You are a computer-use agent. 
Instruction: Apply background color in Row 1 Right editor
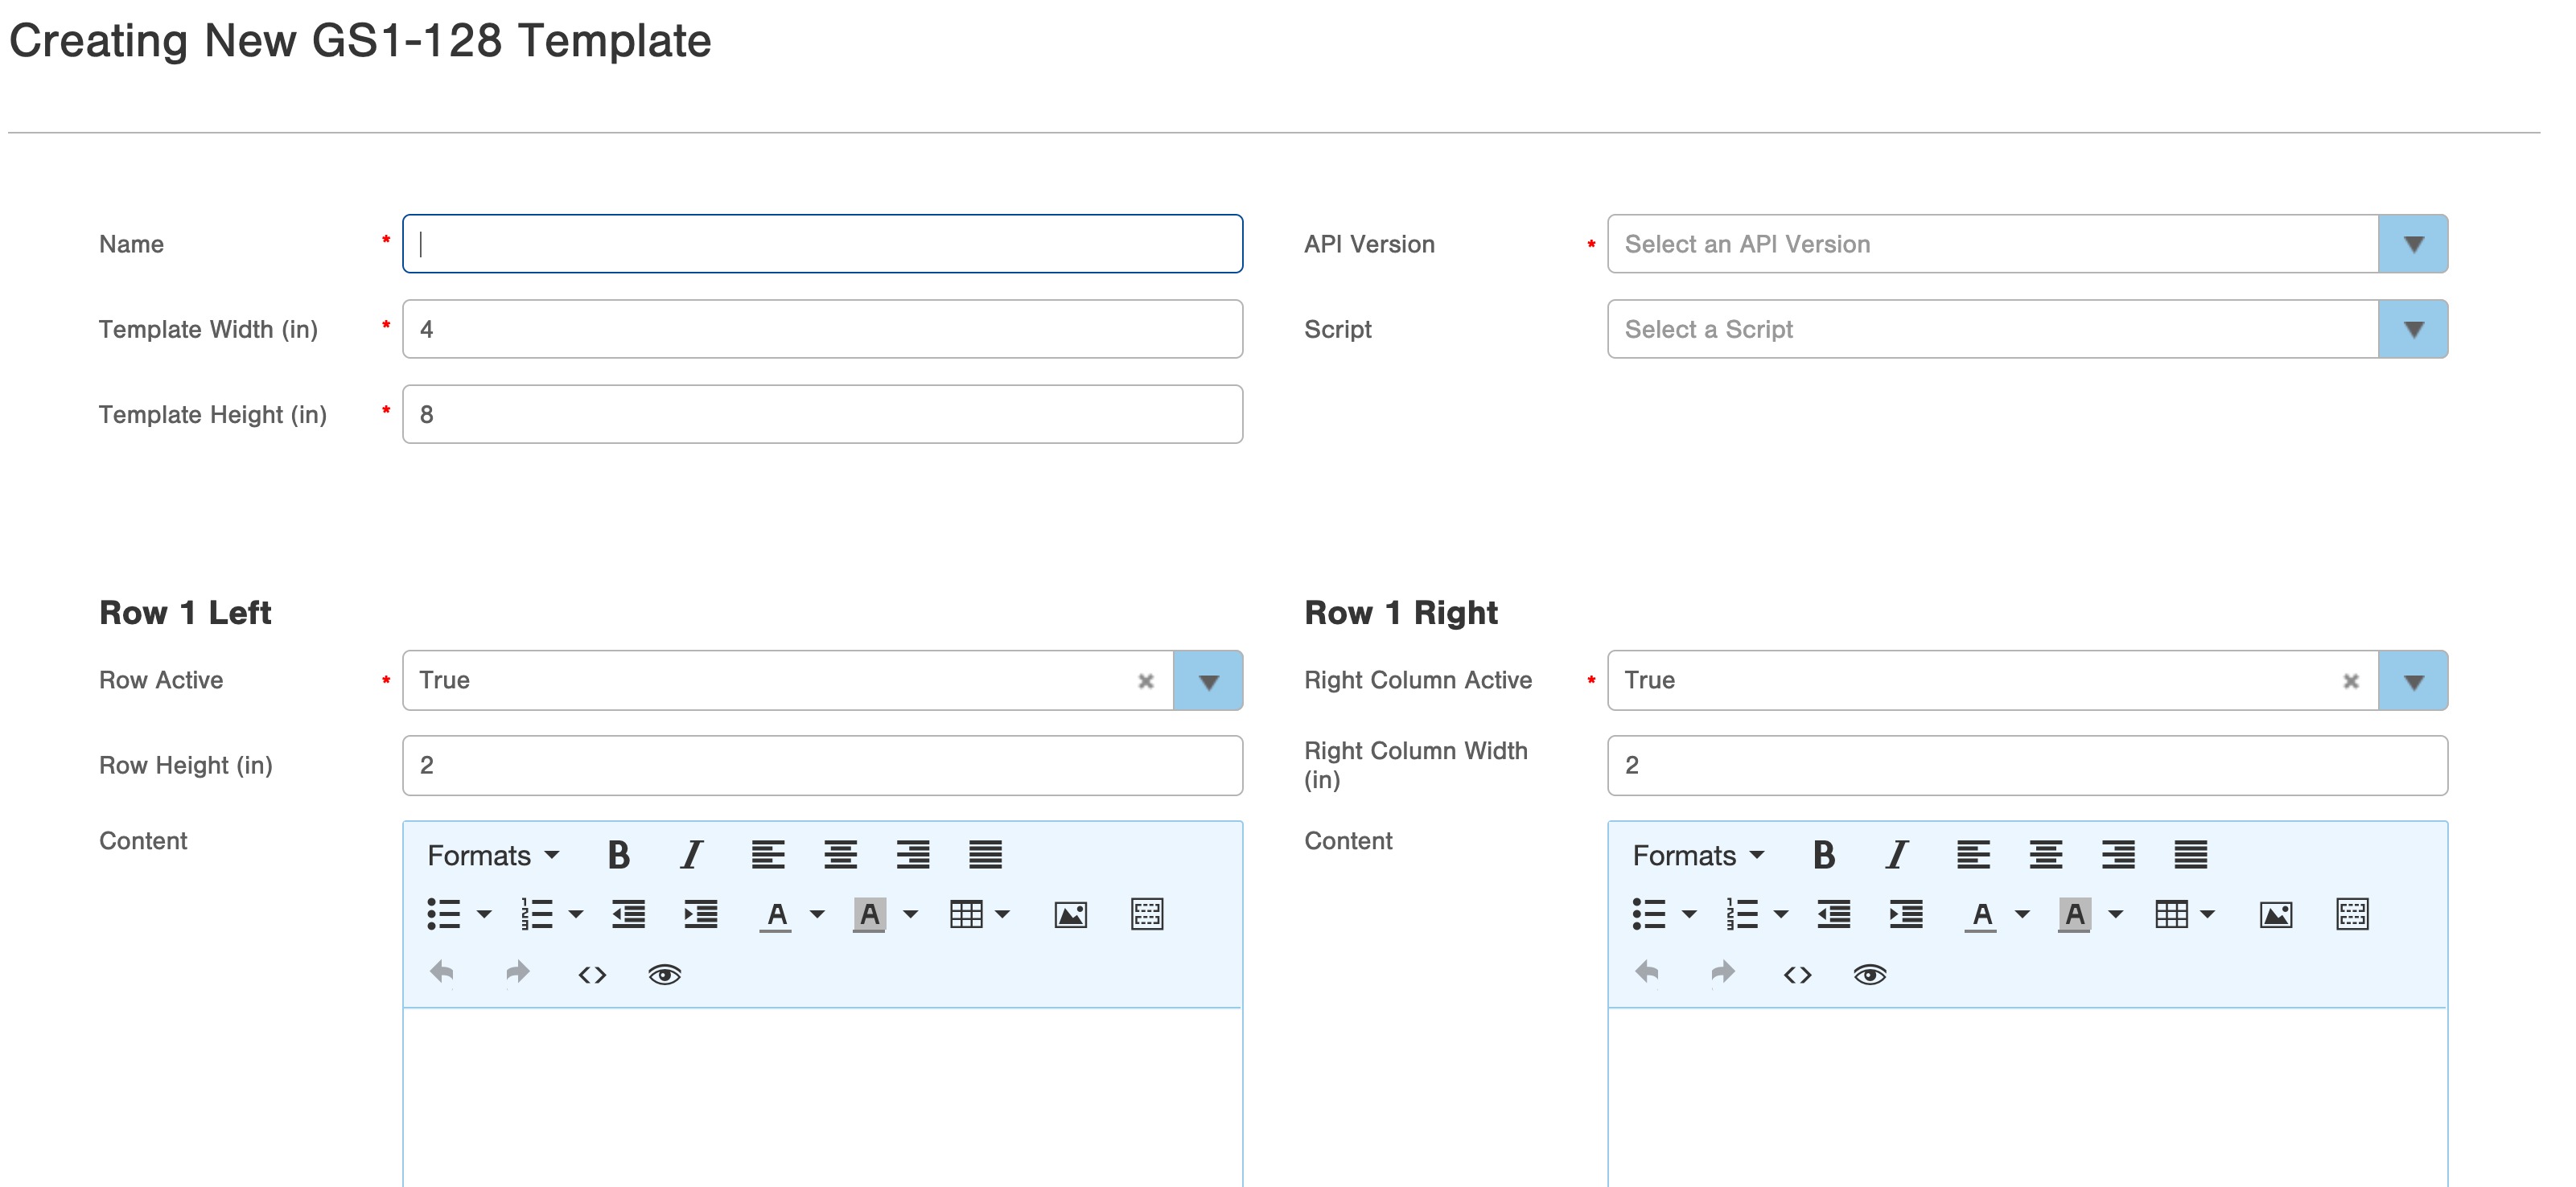click(2074, 915)
